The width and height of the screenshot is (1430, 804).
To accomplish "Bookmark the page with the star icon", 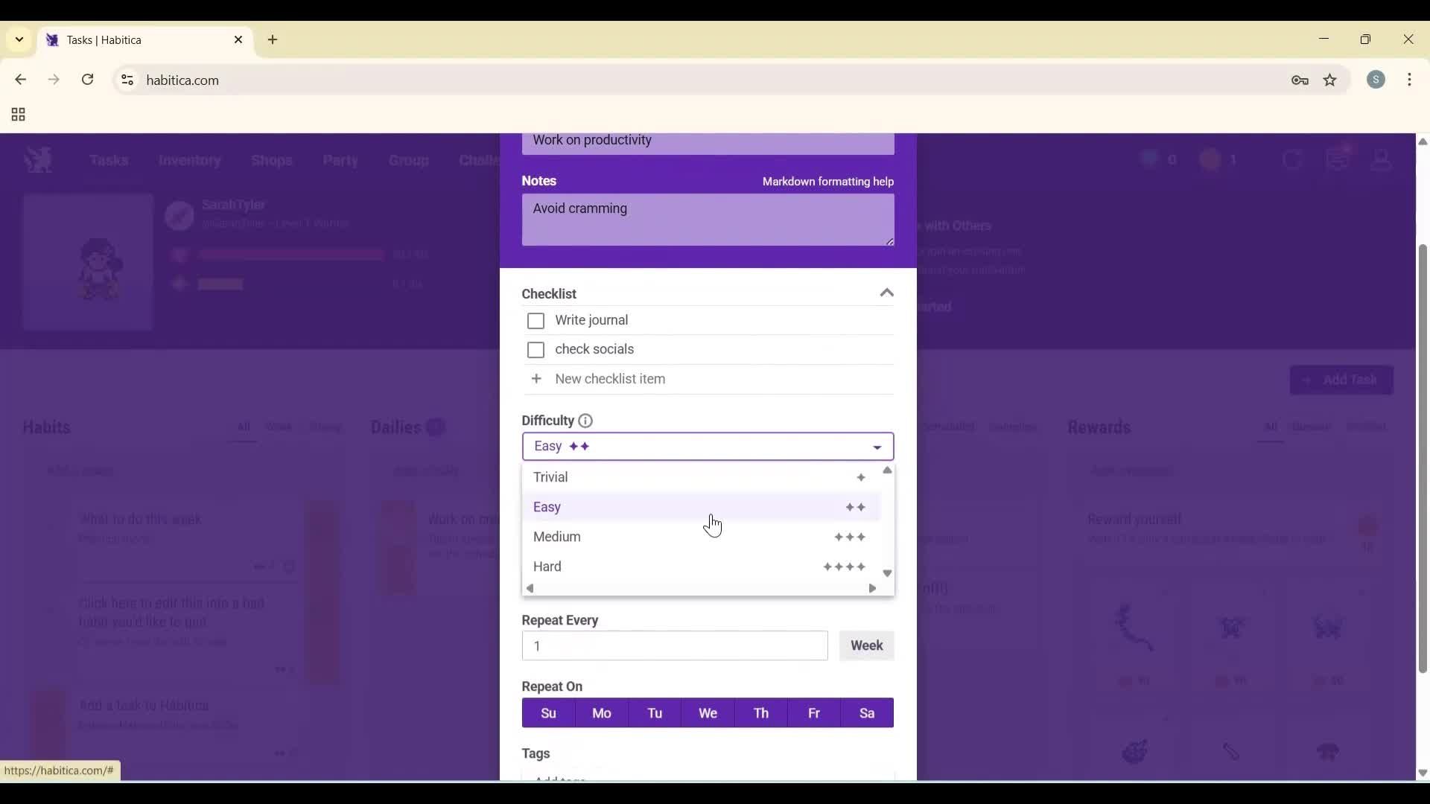I will [x=1330, y=80].
